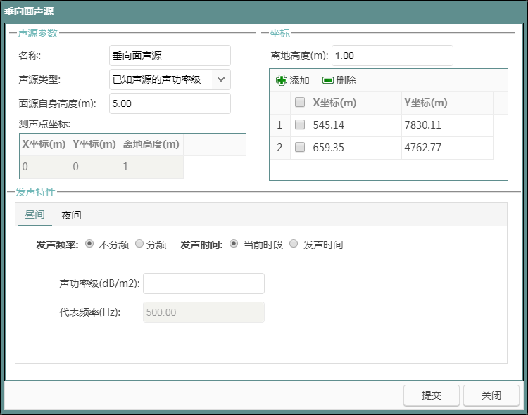Switch to the 昼间 tab

pos(34,215)
